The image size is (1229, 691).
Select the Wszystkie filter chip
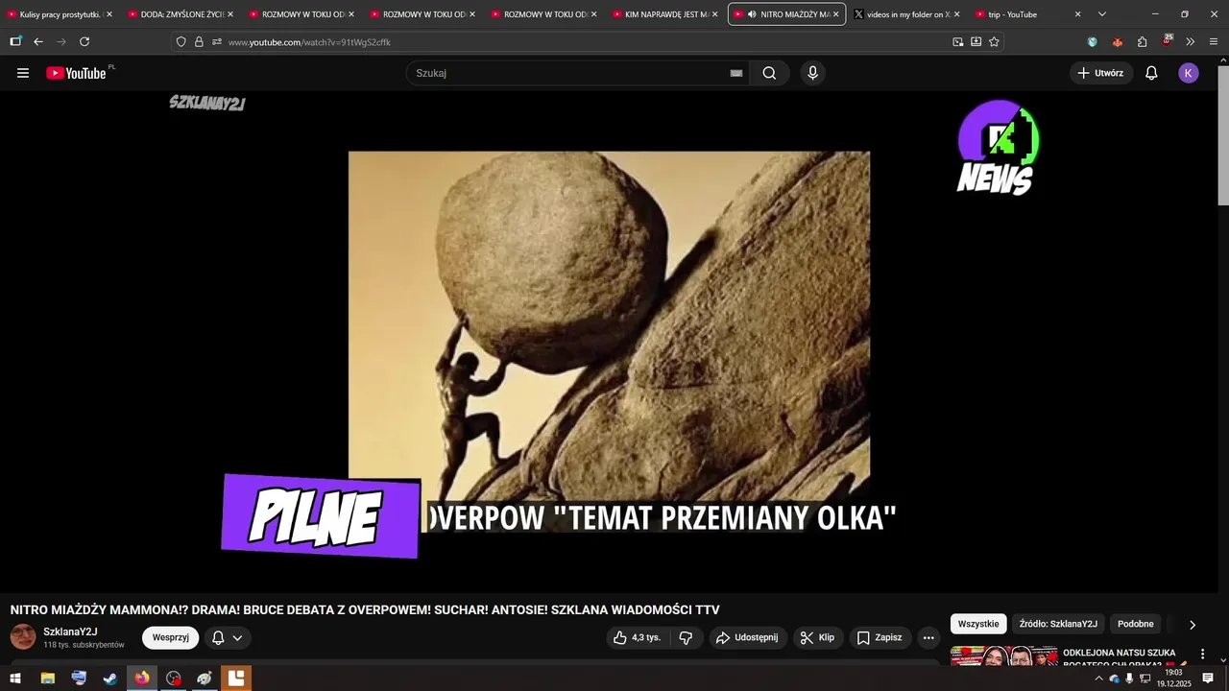[978, 624]
